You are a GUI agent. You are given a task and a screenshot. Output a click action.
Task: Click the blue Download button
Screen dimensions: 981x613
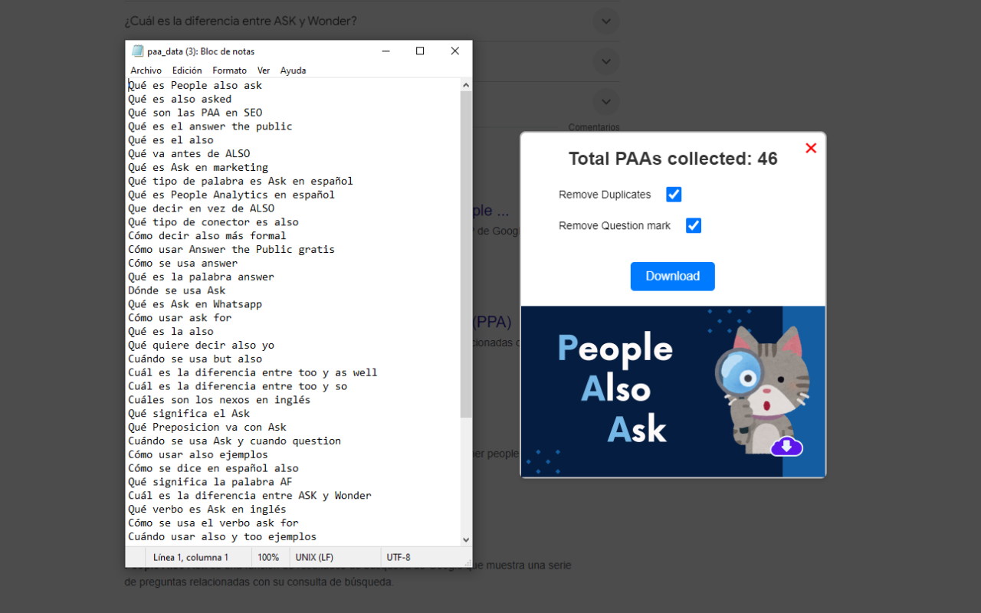[x=673, y=277]
